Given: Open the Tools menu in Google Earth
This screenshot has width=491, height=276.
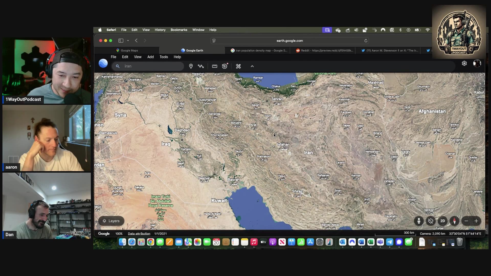Looking at the screenshot, I should (x=164, y=57).
